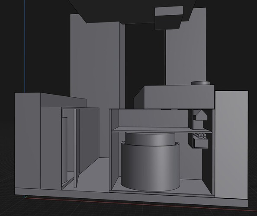Image resolution: width=257 pixels, height=216 pixels.
Task: Click the leftmost cabinet block
Action: point(28,141)
